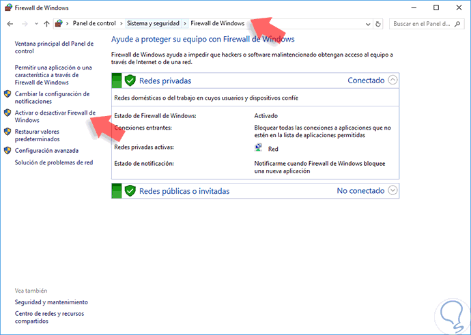Click 'Activado' firewall status value
Screen dimensions: 471x335
pyautogui.click(x=266, y=115)
